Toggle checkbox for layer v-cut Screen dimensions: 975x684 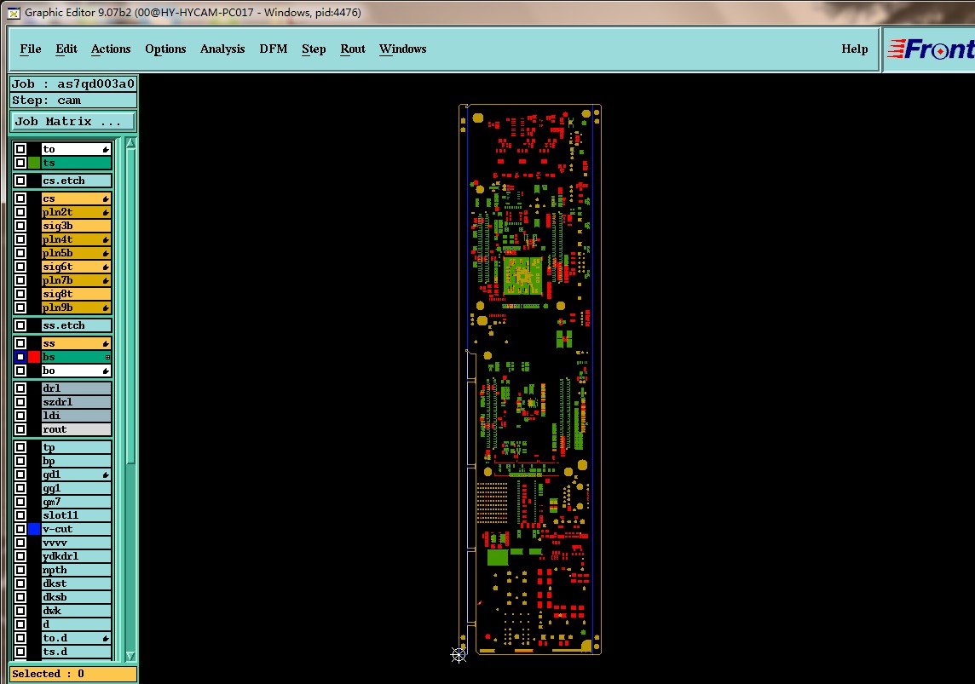pos(20,529)
